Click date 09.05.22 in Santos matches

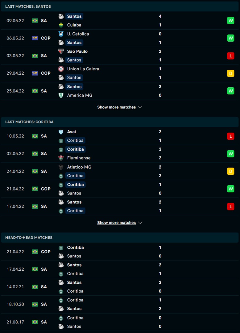pyautogui.click(x=15, y=21)
